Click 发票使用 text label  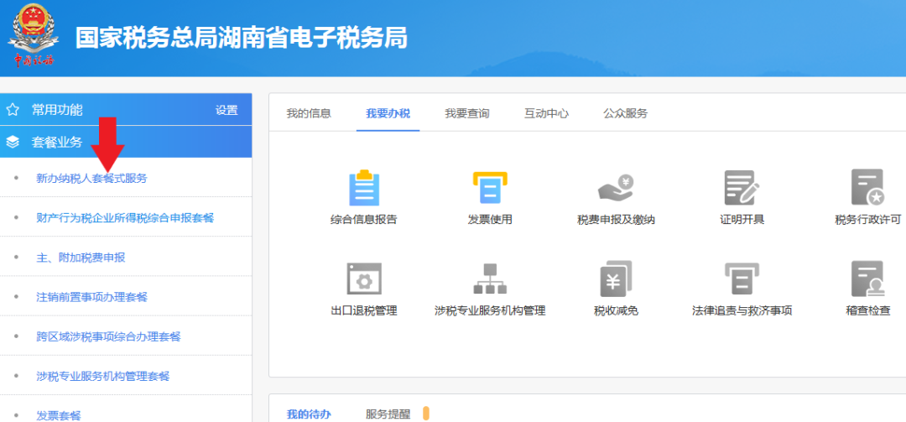tap(490, 220)
